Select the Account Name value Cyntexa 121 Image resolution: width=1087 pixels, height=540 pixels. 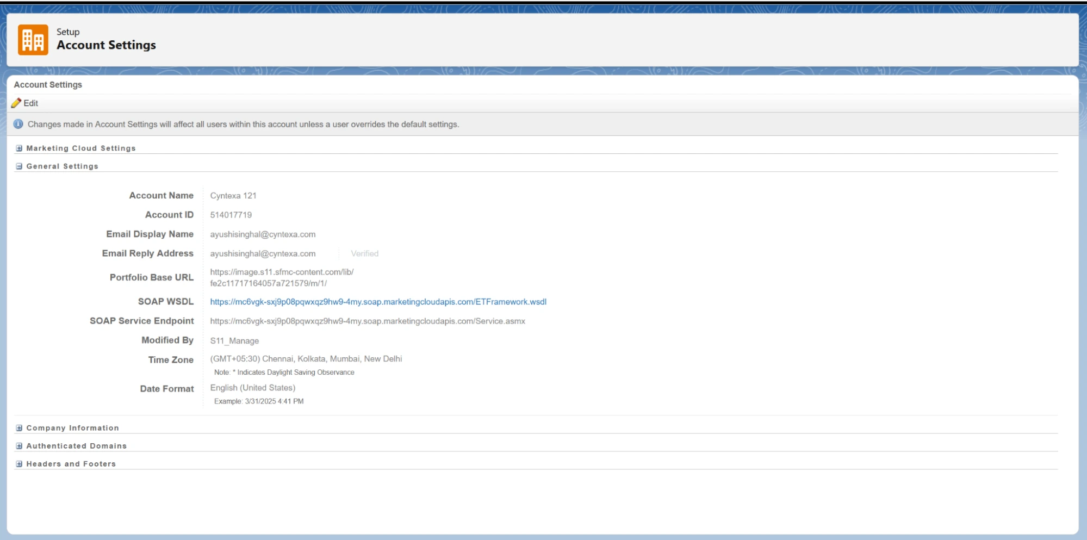click(233, 196)
